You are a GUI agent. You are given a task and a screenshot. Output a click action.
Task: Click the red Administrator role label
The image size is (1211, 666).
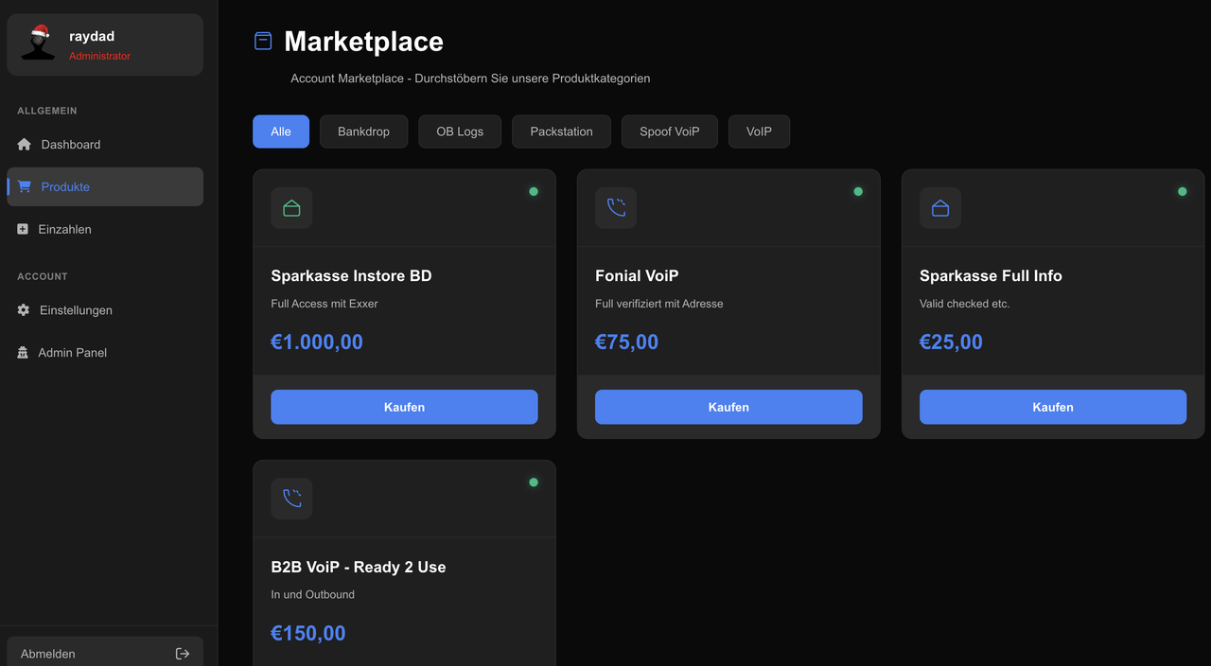pos(99,56)
